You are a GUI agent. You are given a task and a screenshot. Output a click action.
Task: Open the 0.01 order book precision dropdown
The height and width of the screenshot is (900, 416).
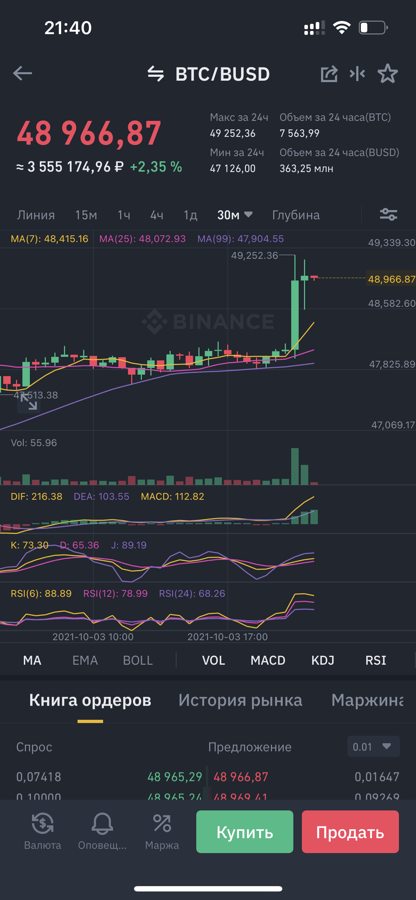(373, 747)
